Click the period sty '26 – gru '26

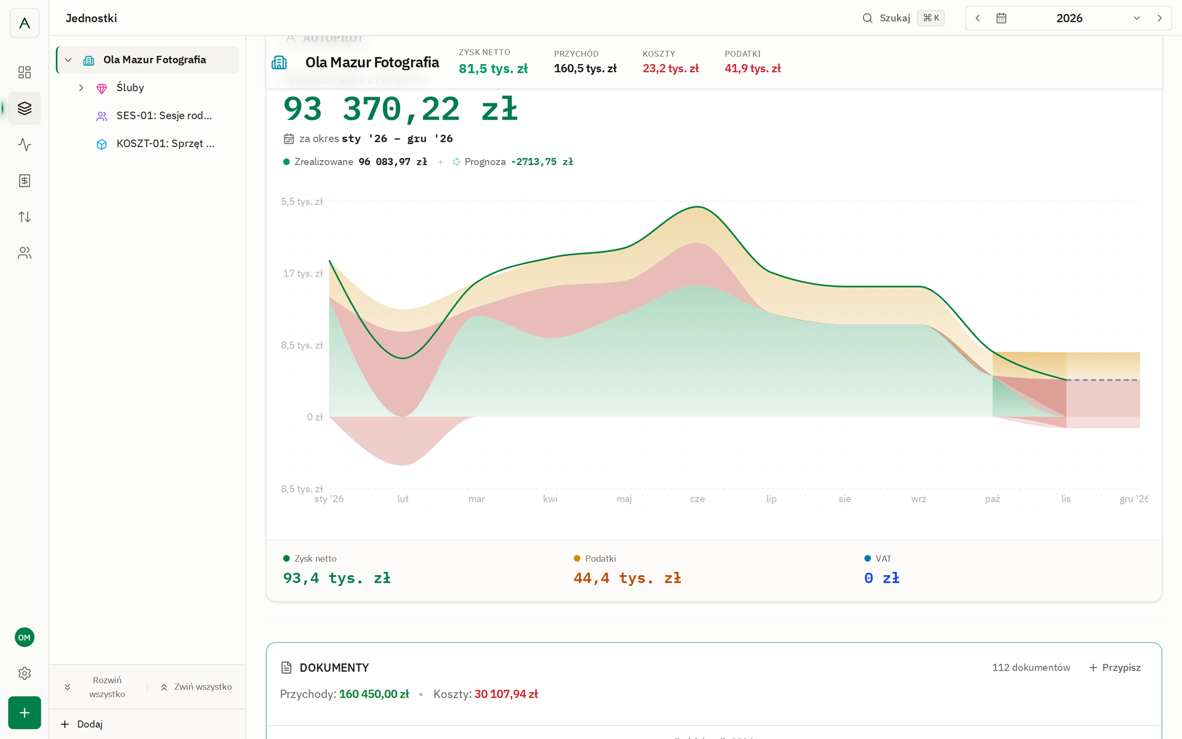(397, 139)
